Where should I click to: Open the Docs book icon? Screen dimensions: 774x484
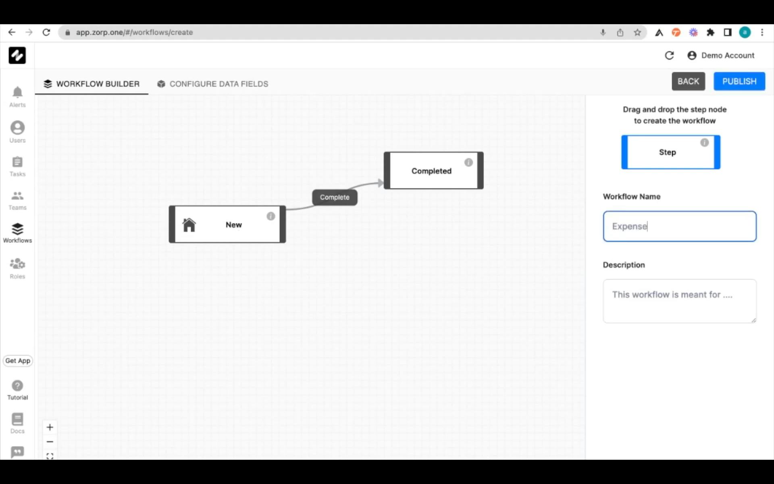click(x=17, y=419)
